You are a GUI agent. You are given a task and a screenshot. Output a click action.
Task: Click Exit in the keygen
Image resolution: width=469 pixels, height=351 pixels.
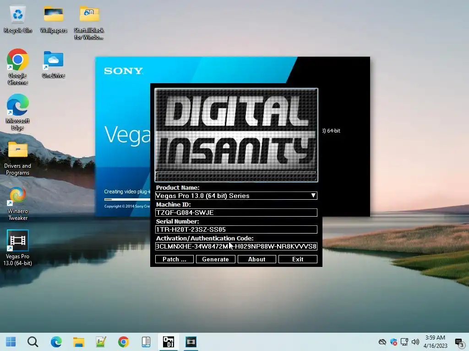pos(298,259)
